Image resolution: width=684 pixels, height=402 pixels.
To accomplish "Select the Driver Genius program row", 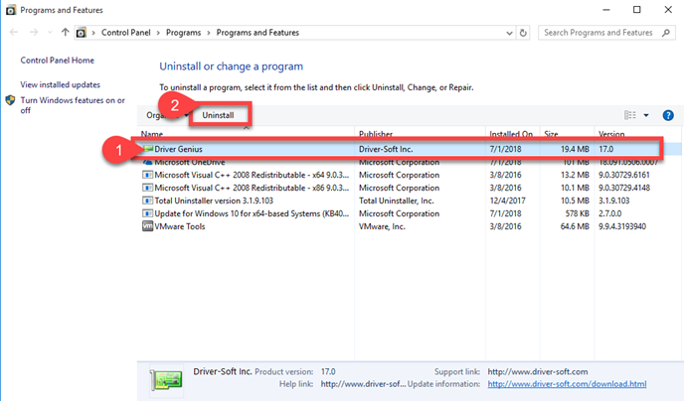I will click(x=409, y=150).
